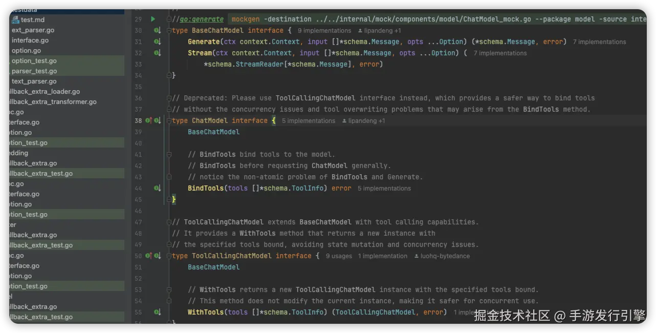Show 7 implementations of Generate
The width and height of the screenshot is (656, 333).
tap(599, 42)
